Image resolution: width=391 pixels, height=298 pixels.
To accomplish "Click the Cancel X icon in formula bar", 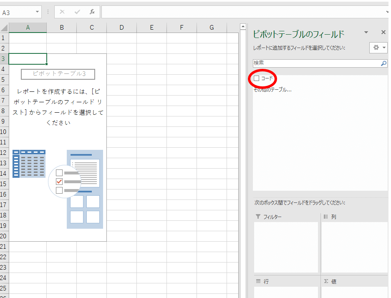I will click(x=62, y=12).
